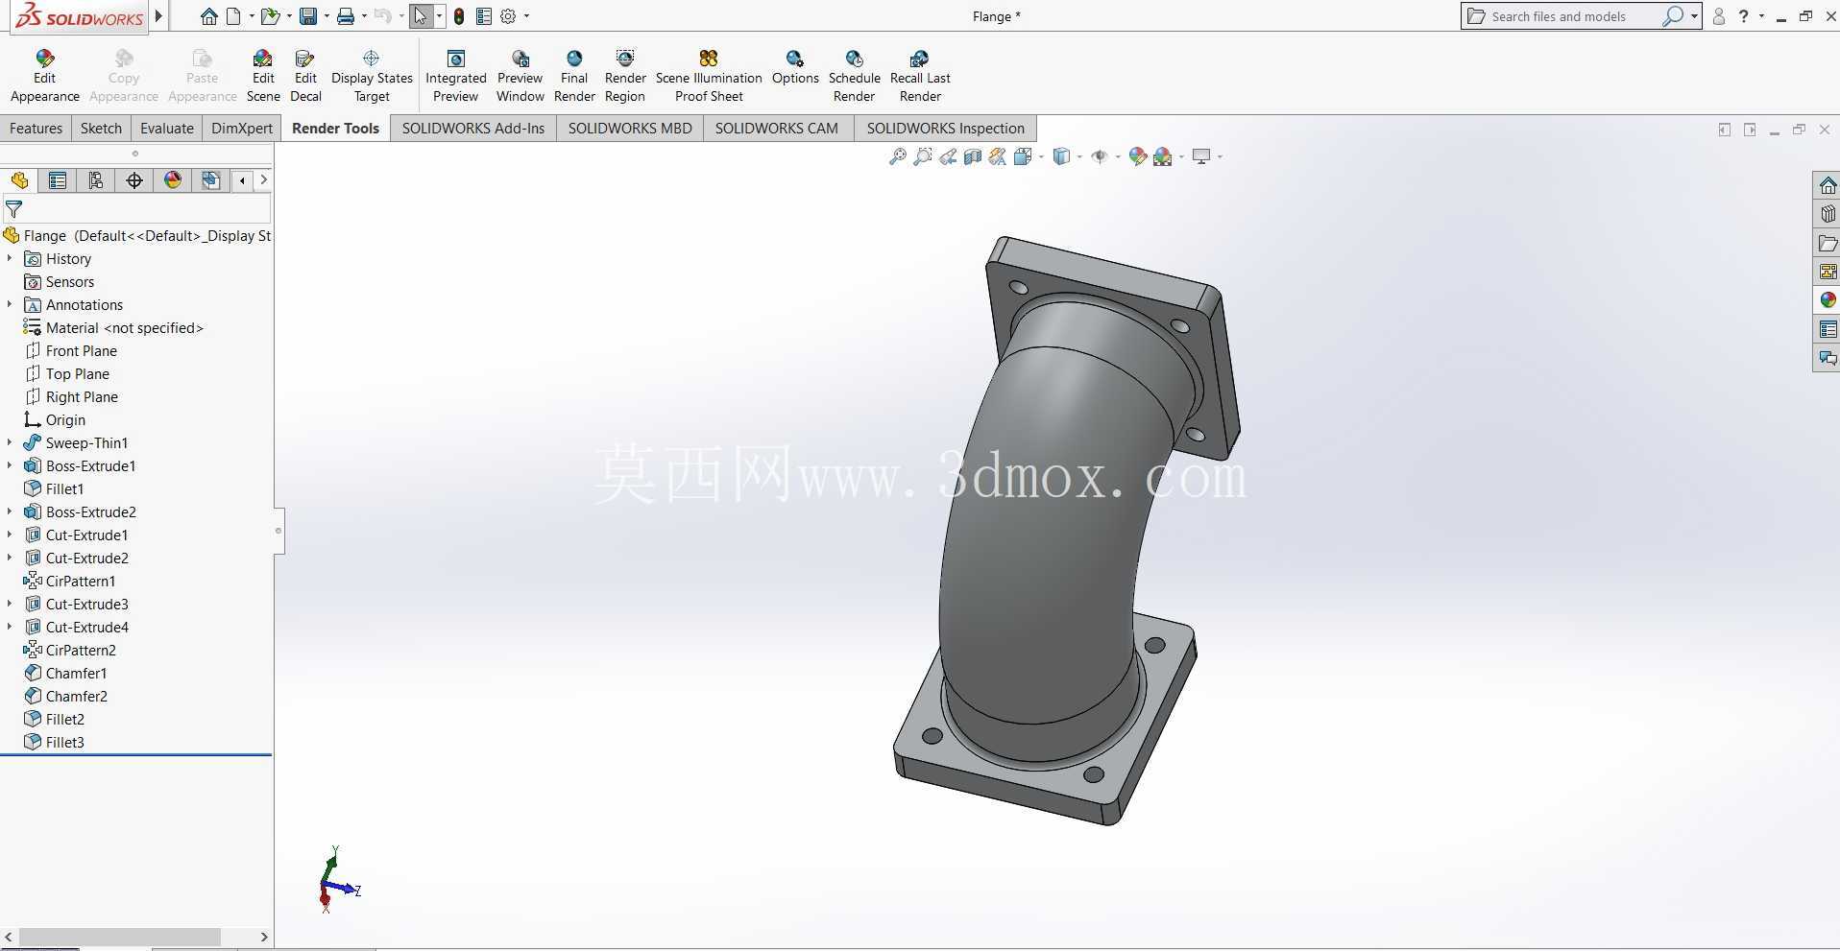Expand the Sweep-Thin1 feature
The image size is (1840, 951).
10,442
